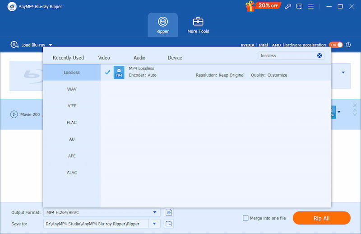Screen dimensions: 361x234
Task: Click Resolution: Keep Original text
Action: [220, 75]
